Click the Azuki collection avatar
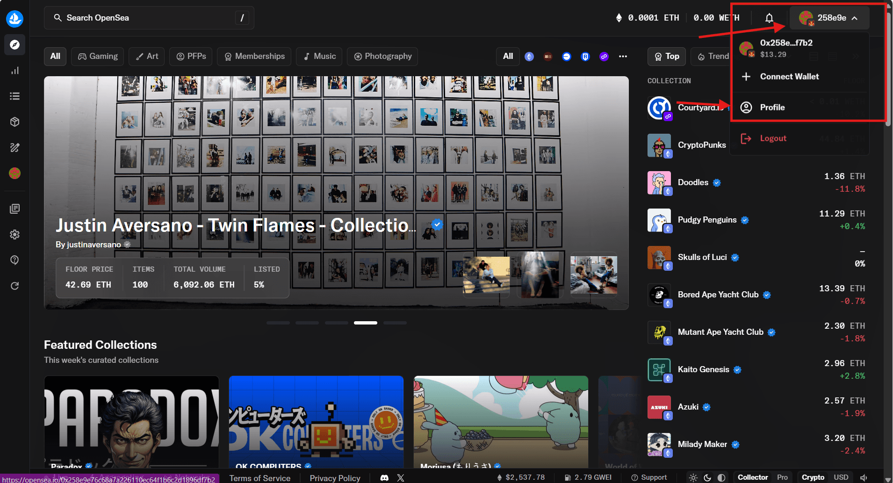893x483 pixels. click(659, 407)
